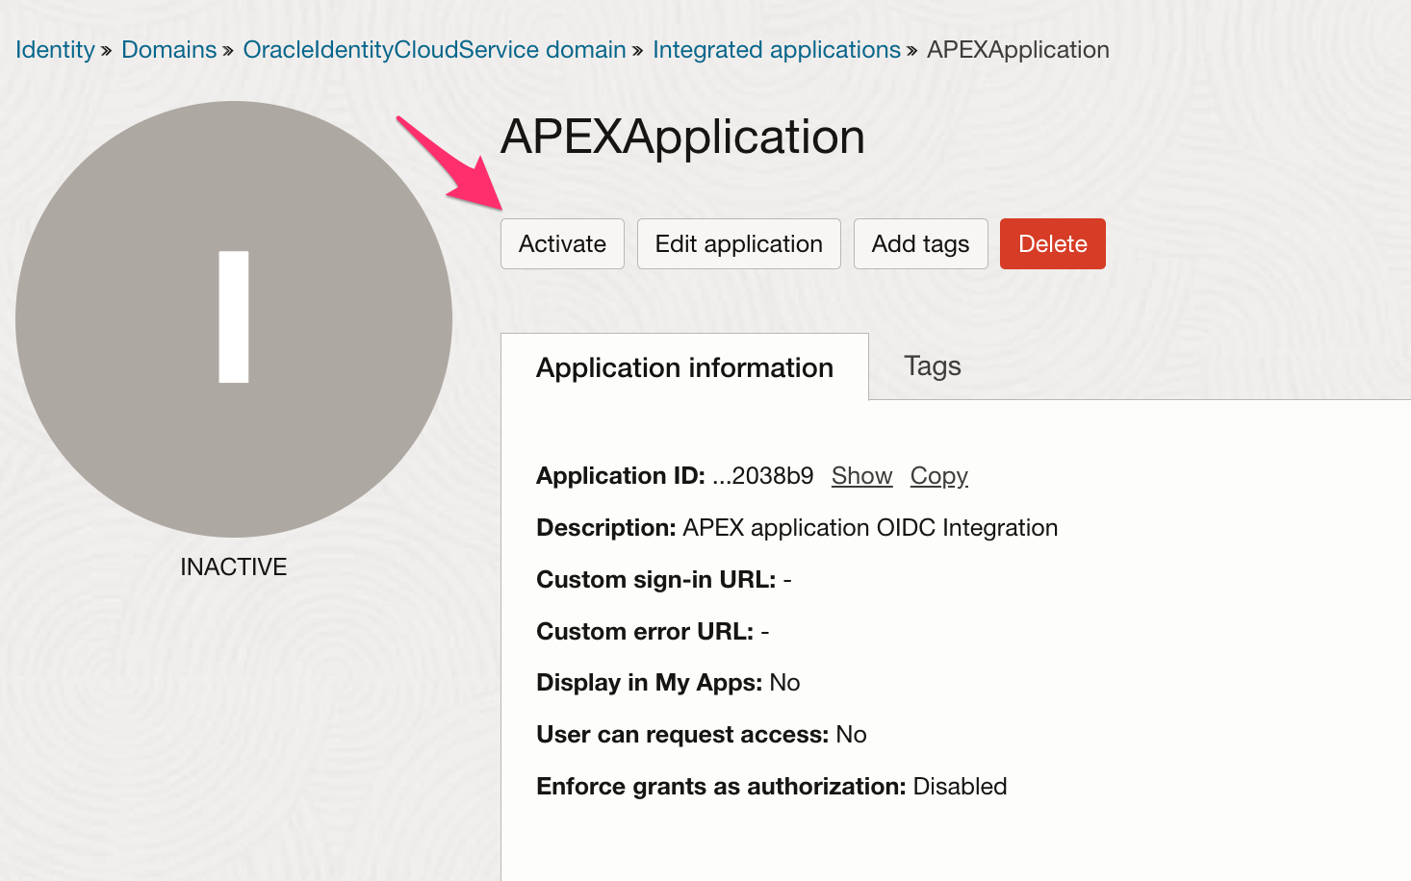Return to the Integrated applications list
Image resolution: width=1411 pixels, height=881 pixels.
pos(776,50)
